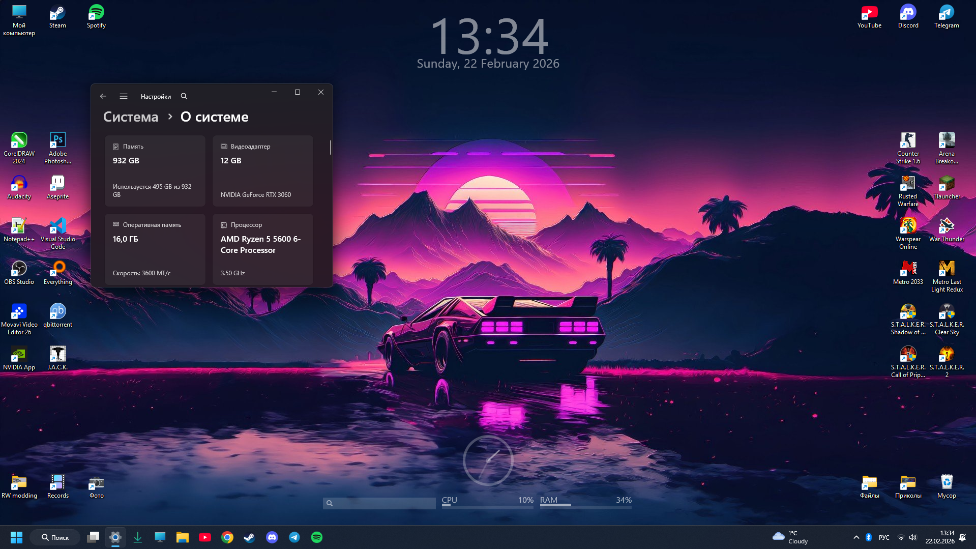Launch Metro Last Light Redux icon
This screenshot has width=976, height=549.
coord(947,276)
